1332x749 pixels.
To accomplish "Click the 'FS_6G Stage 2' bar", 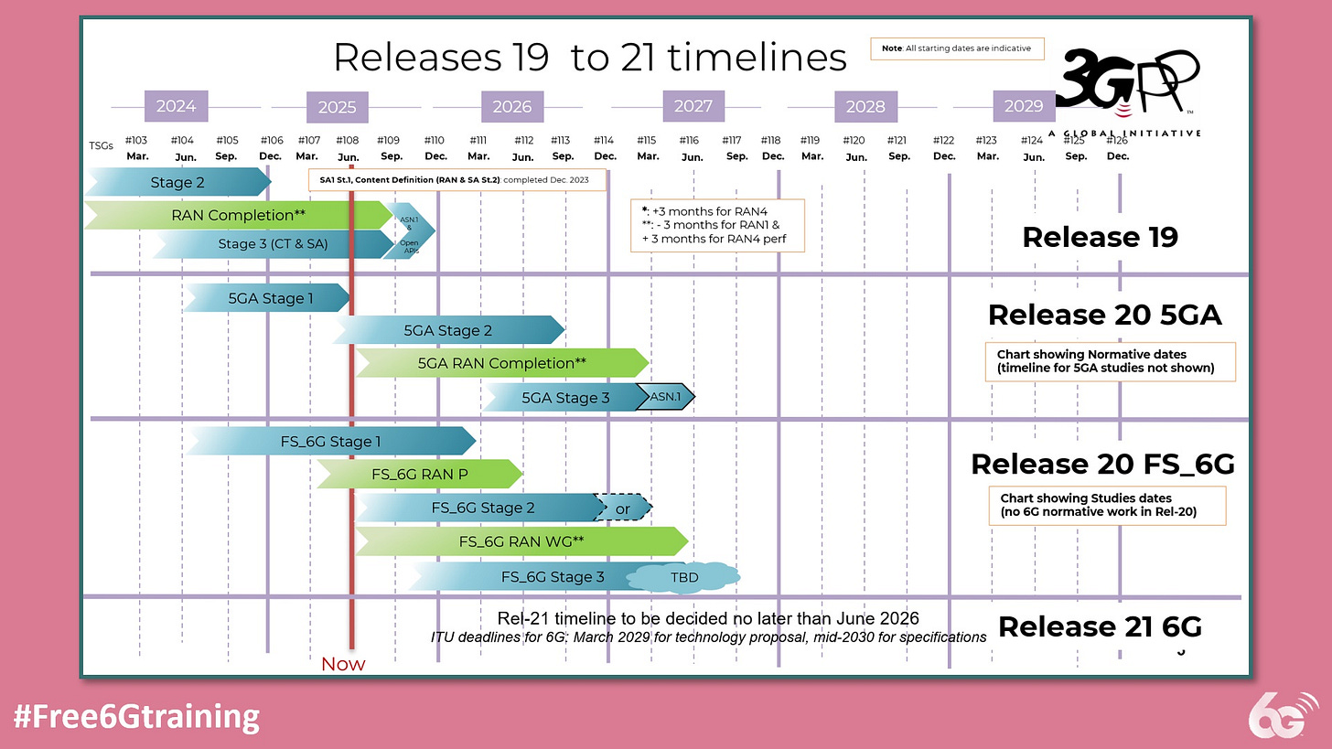I will (x=481, y=508).
